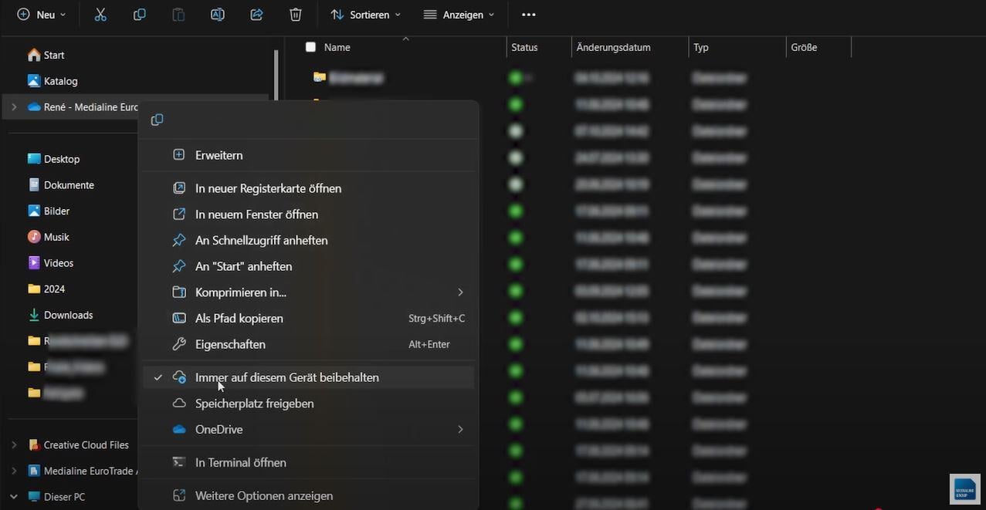
Task: Collapse the Dieser PC node
Action: point(14,497)
